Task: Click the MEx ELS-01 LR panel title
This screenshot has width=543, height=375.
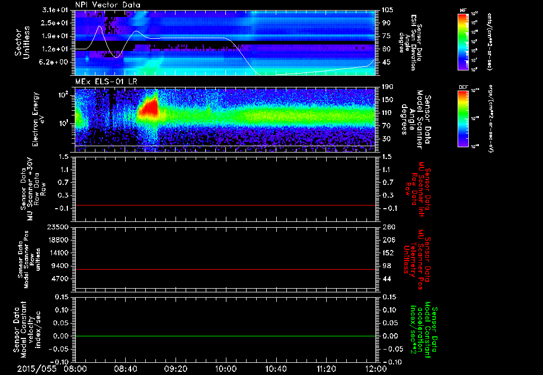Action: [x=106, y=82]
